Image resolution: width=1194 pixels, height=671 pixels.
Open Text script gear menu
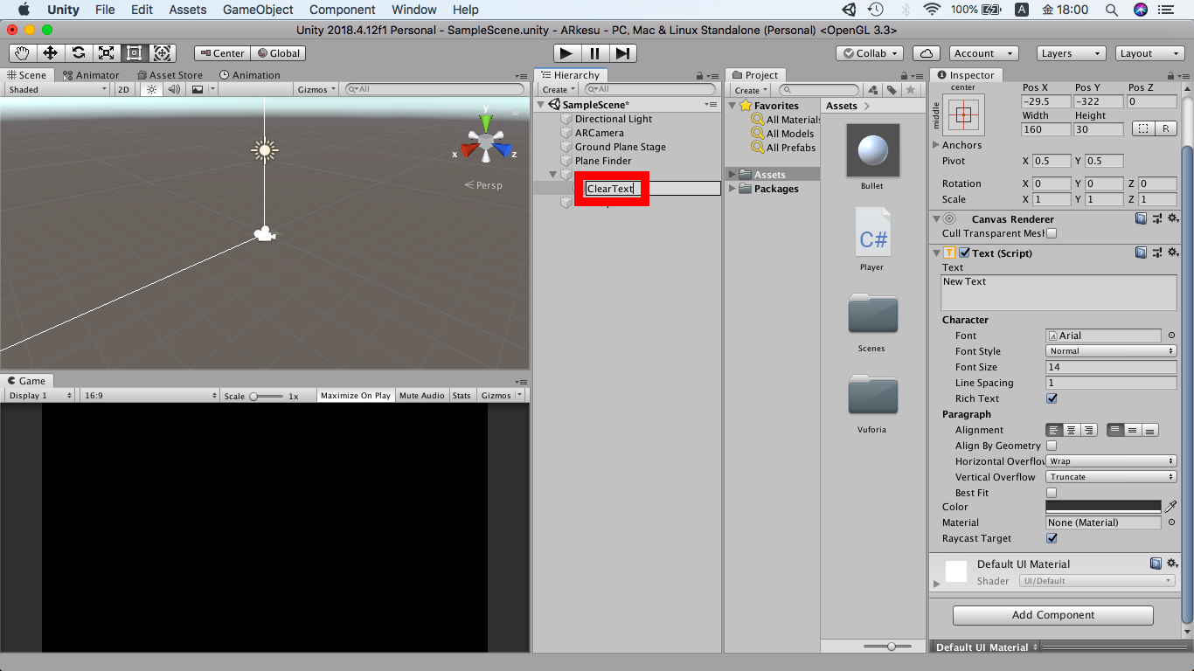(x=1173, y=252)
